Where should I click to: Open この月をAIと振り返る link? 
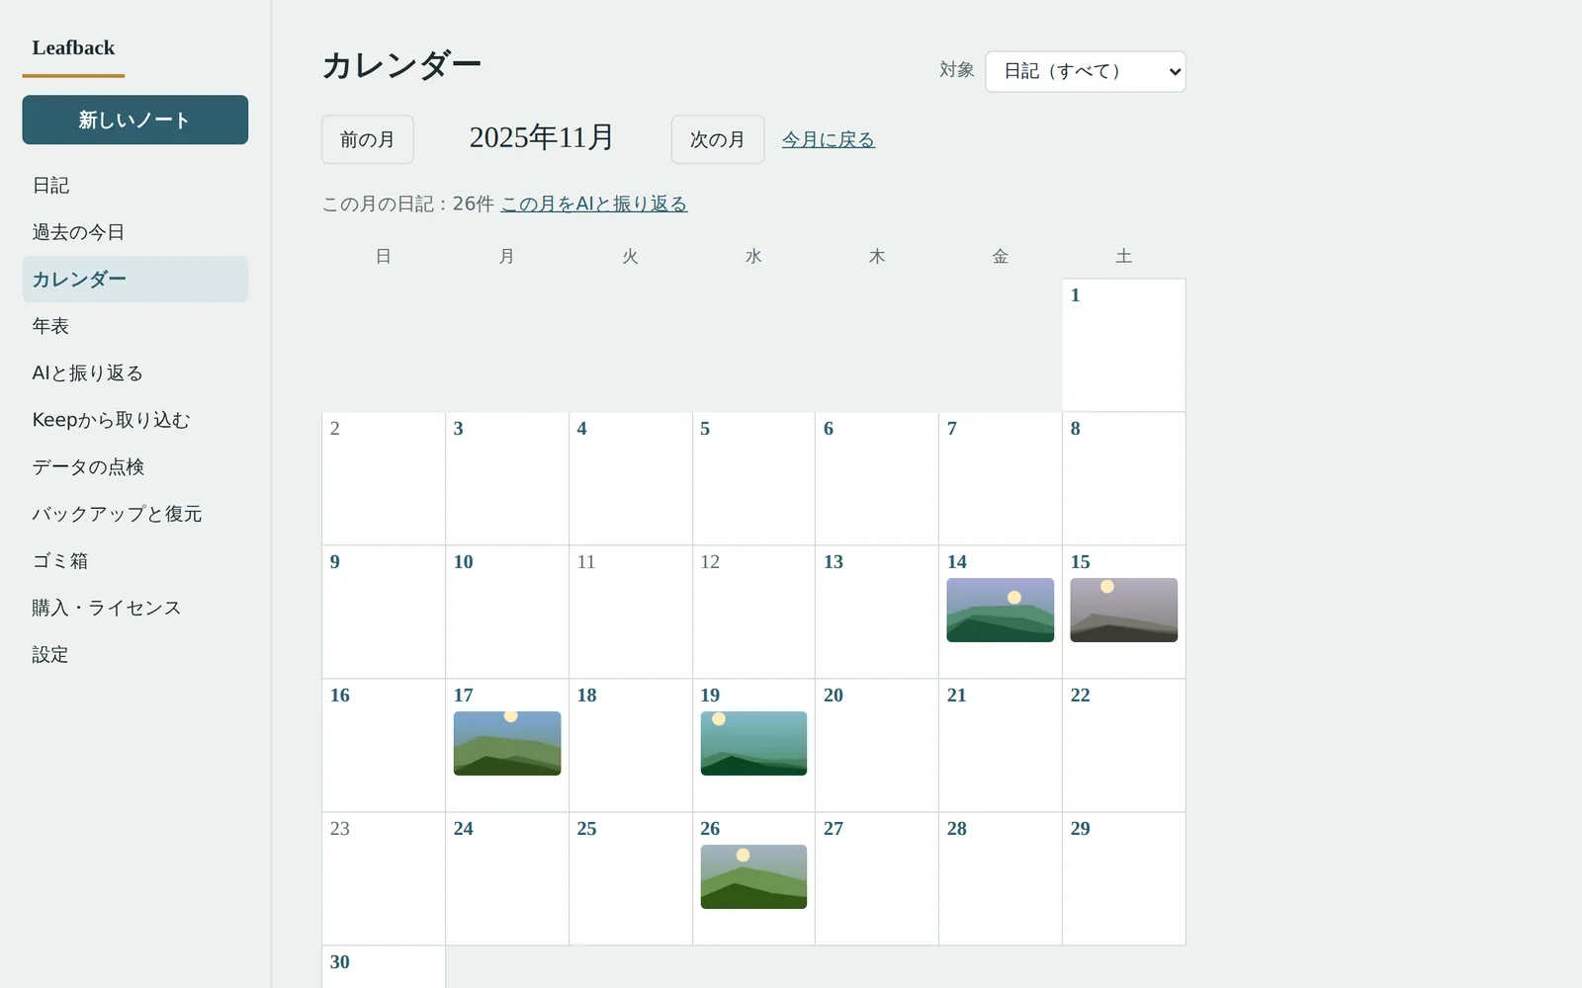point(593,204)
